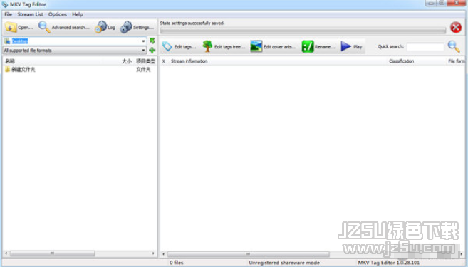Image resolution: width=468 pixels, height=267 pixels.
Task: Expand All supported file formats dropdown
Action: [143, 51]
